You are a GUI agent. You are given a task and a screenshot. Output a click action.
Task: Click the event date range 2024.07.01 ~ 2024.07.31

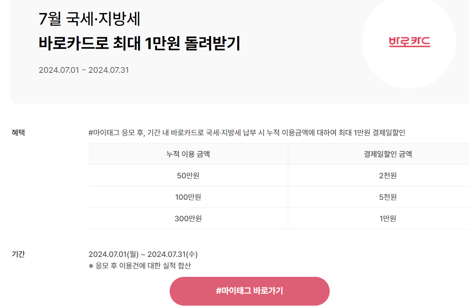coord(84,70)
